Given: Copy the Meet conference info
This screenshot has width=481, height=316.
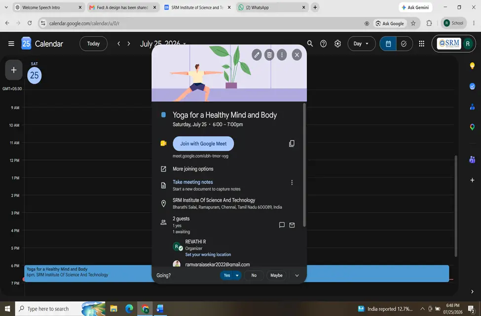Looking at the screenshot, I should tap(292, 143).
